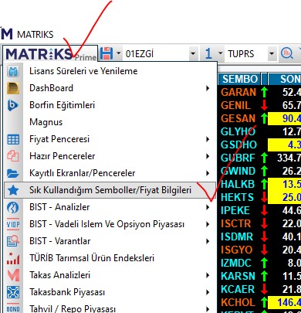The image size is (301, 313).
Task: Click the magnifier chart search icon
Action: [x=286, y=53]
